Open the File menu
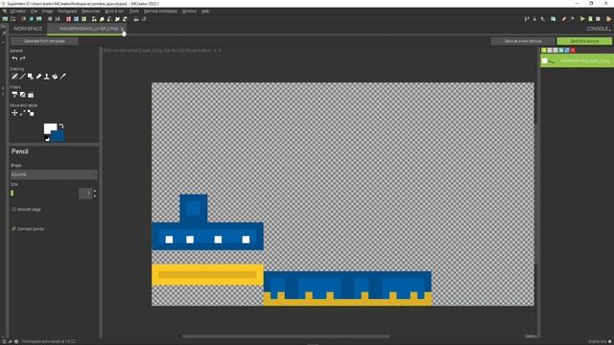The image size is (614, 345). click(35, 11)
